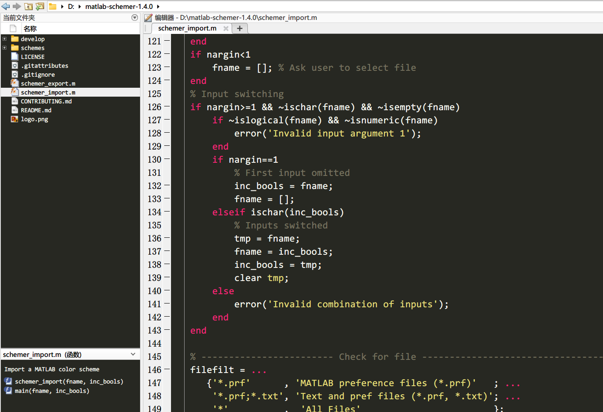603x412 pixels.
Task: Place cursor on 'clear tmp;' line
Action: point(261,278)
